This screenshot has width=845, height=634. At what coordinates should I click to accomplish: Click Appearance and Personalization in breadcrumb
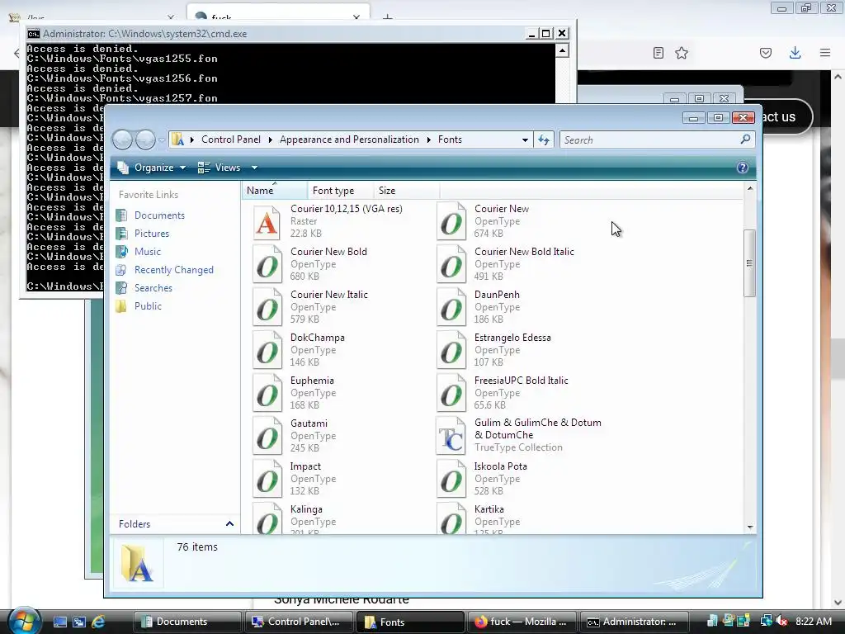349,140
